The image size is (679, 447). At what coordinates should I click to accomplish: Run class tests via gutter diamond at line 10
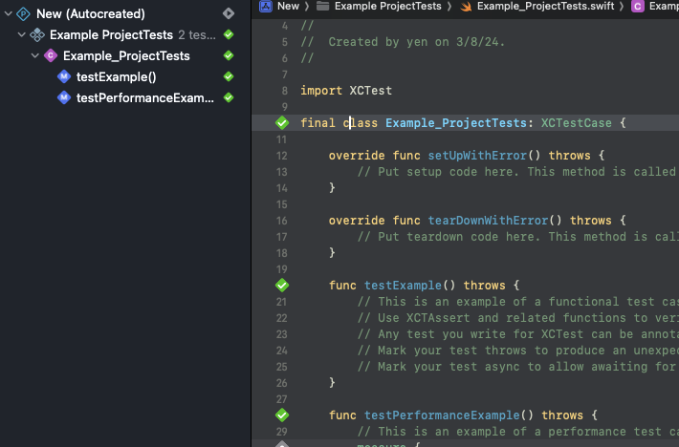(x=282, y=123)
